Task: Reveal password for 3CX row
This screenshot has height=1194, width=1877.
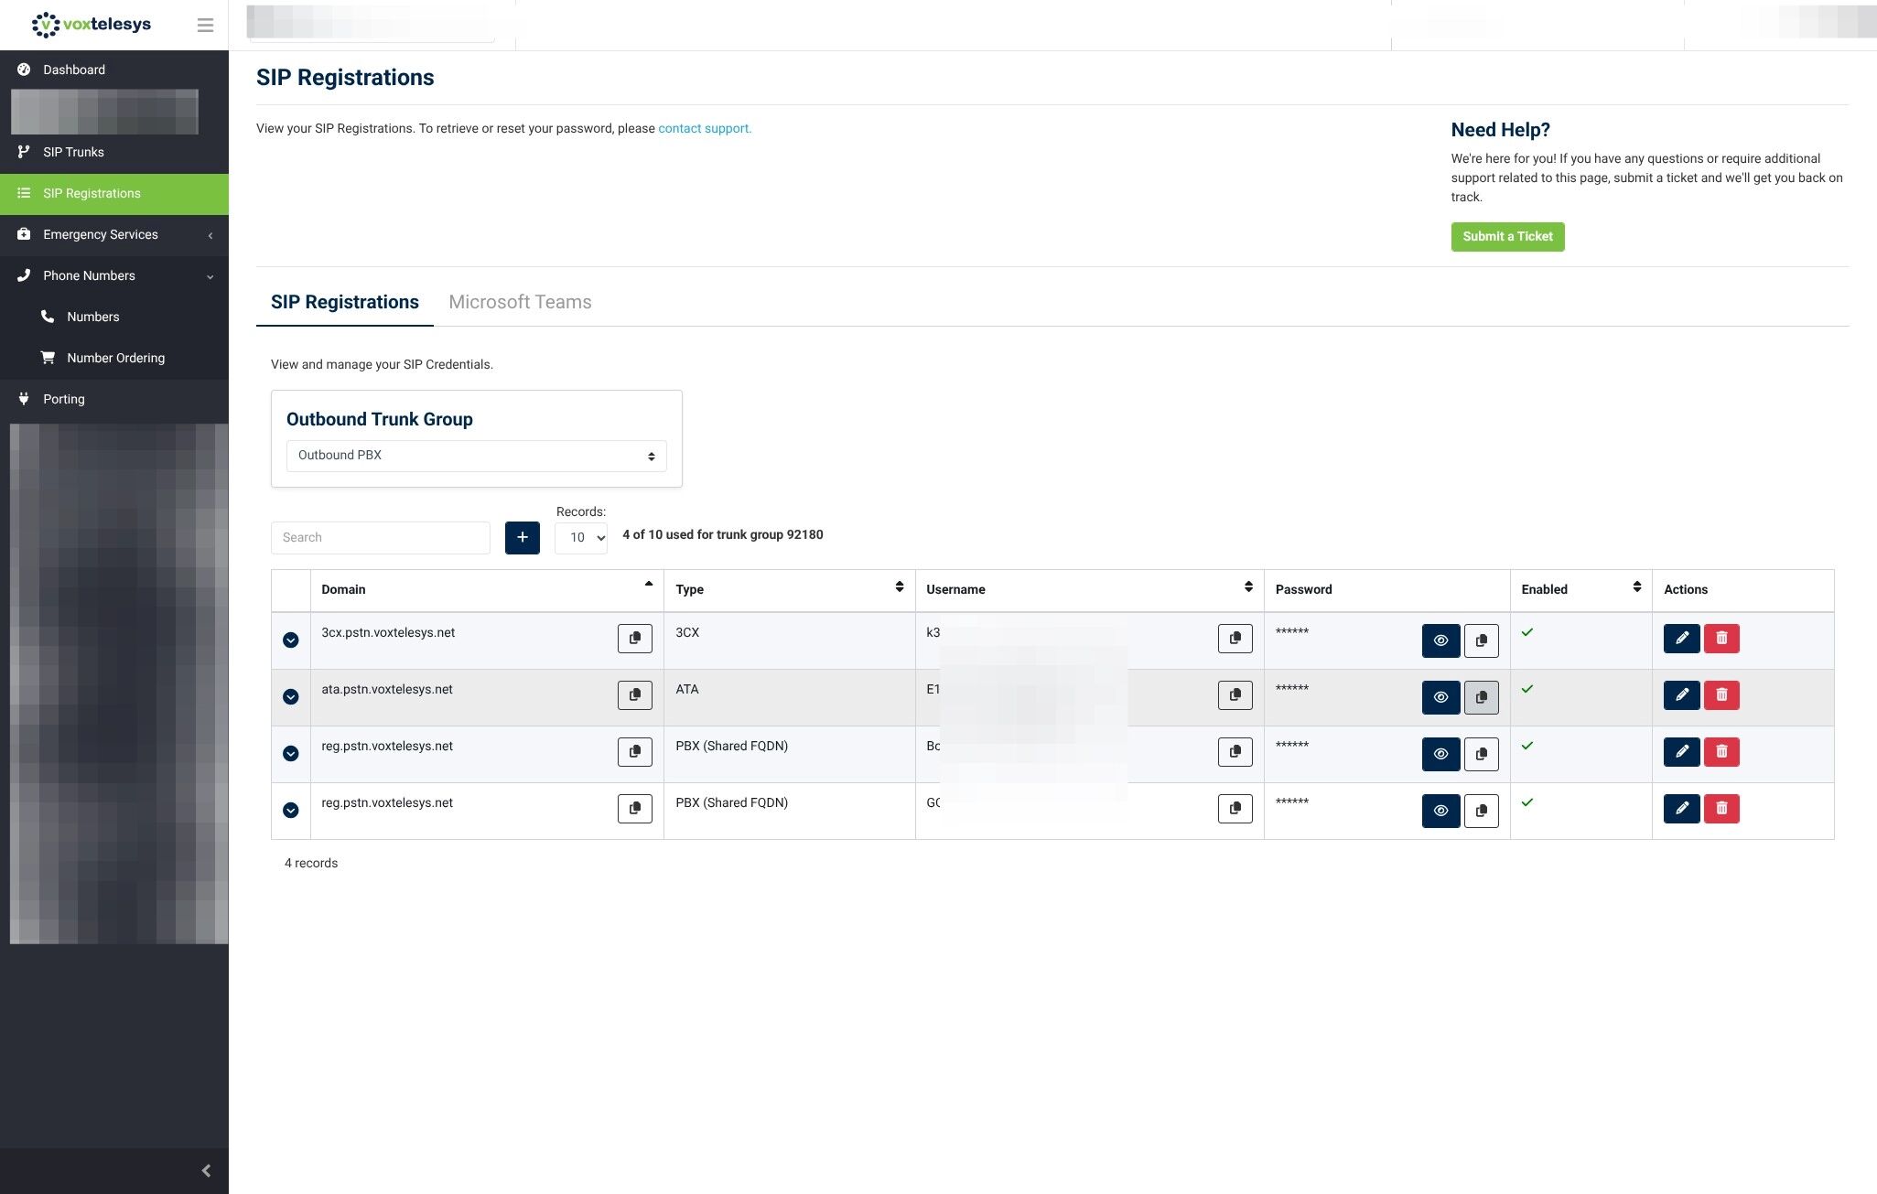Action: (1440, 640)
